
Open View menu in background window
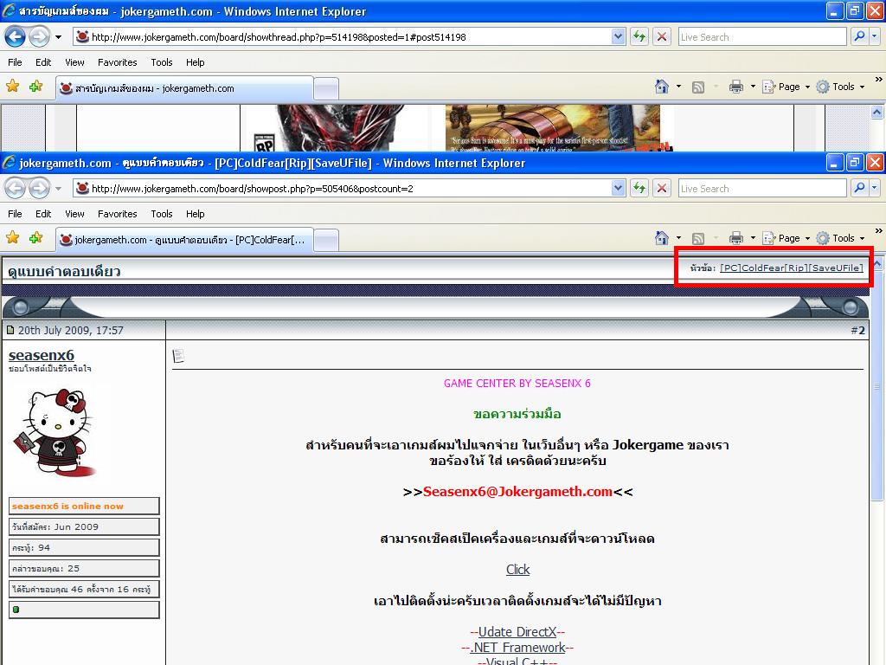74,62
